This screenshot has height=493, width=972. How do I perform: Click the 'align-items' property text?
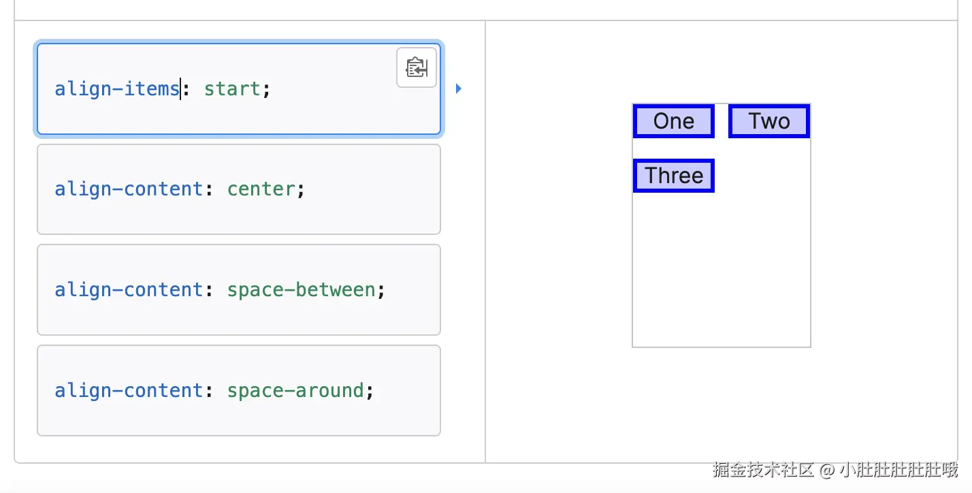(117, 89)
